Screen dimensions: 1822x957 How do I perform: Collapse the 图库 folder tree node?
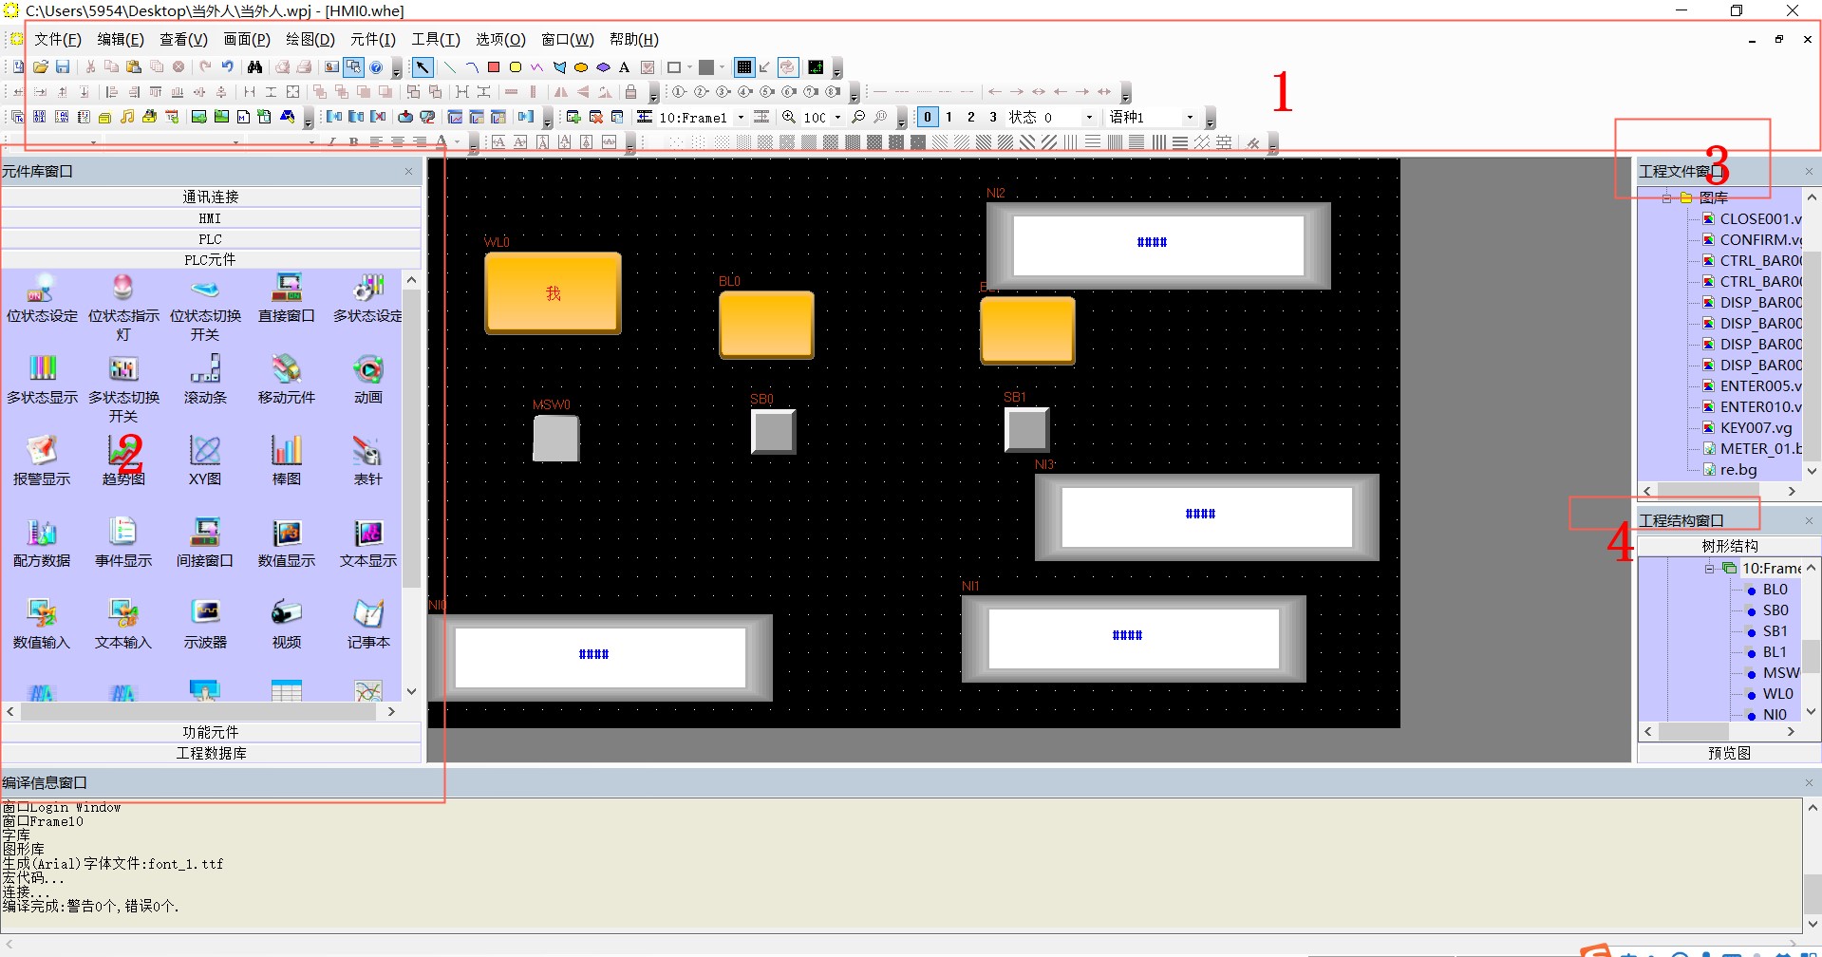coord(1667,198)
